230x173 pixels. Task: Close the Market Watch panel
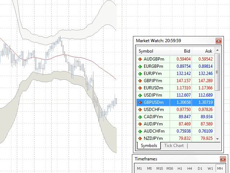218,41
